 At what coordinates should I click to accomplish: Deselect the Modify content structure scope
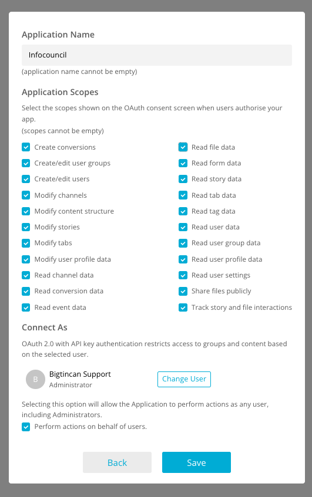(x=26, y=211)
